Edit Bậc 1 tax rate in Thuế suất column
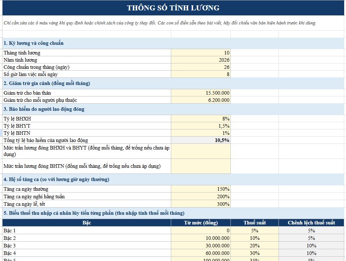 click(254, 231)
